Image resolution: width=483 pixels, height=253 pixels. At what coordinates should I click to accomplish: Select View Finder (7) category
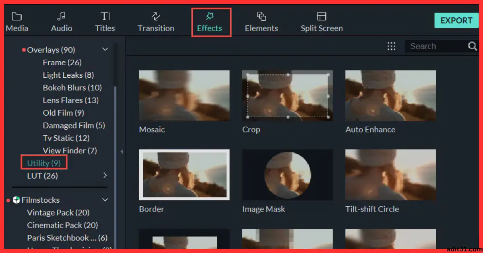click(70, 151)
